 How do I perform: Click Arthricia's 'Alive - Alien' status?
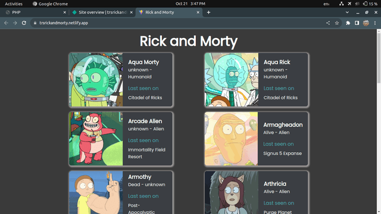[277, 191]
